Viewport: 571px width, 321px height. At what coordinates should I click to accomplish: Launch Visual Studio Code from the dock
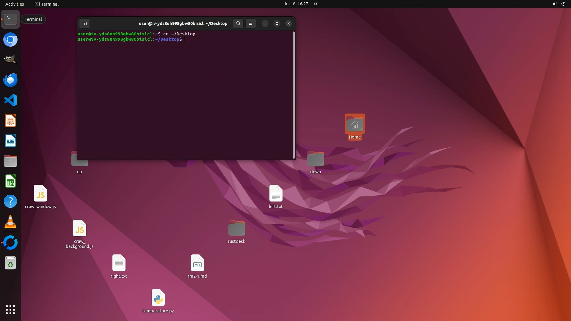(x=10, y=100)
